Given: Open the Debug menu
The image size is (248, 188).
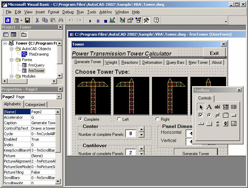Looking at the screenshot, I should [x=68, y=12].
